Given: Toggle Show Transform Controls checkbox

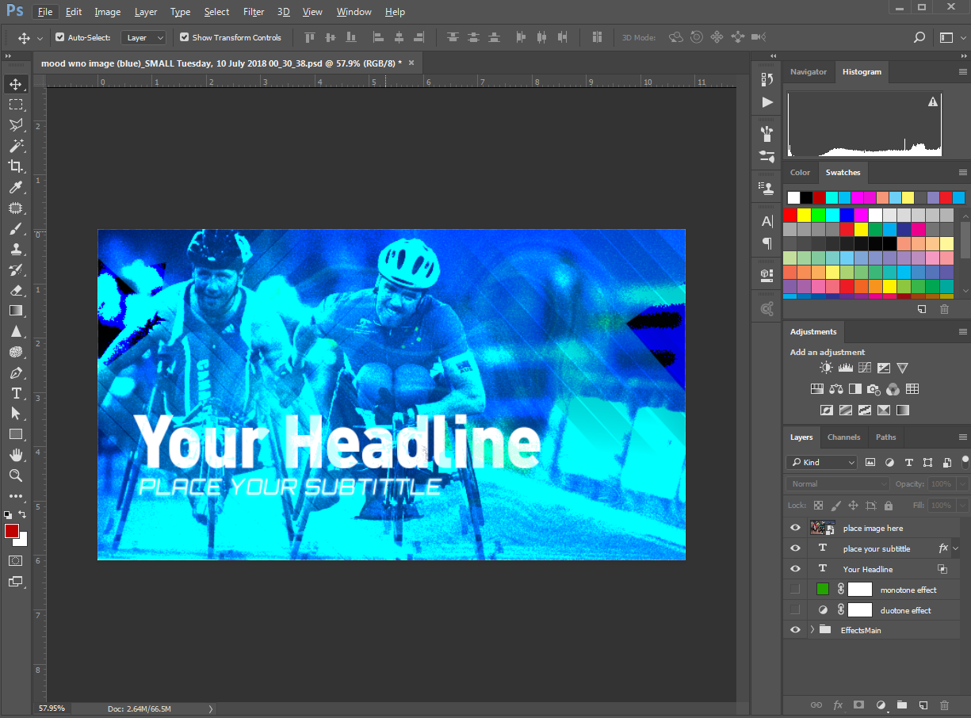Looking at the screenshot, I should pyautogui.click(x=184, y=37).
